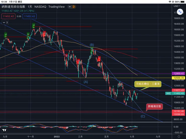Click the 10:39 clock in status bar
Image resolution: width=186 pixels, height=139 pixels.
tap(4, 2)
